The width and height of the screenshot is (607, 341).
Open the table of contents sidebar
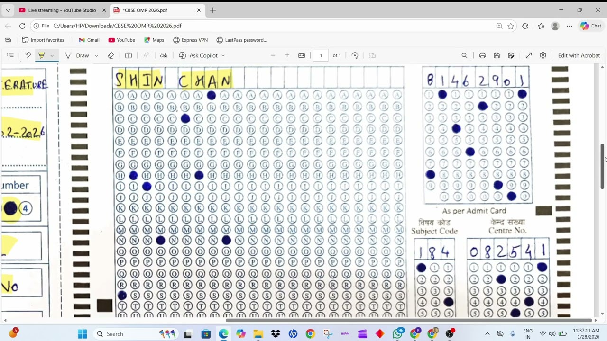tap(10, 55)
